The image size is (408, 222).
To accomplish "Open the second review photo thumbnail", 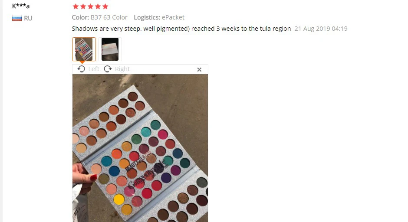I will tap(110, 49).
